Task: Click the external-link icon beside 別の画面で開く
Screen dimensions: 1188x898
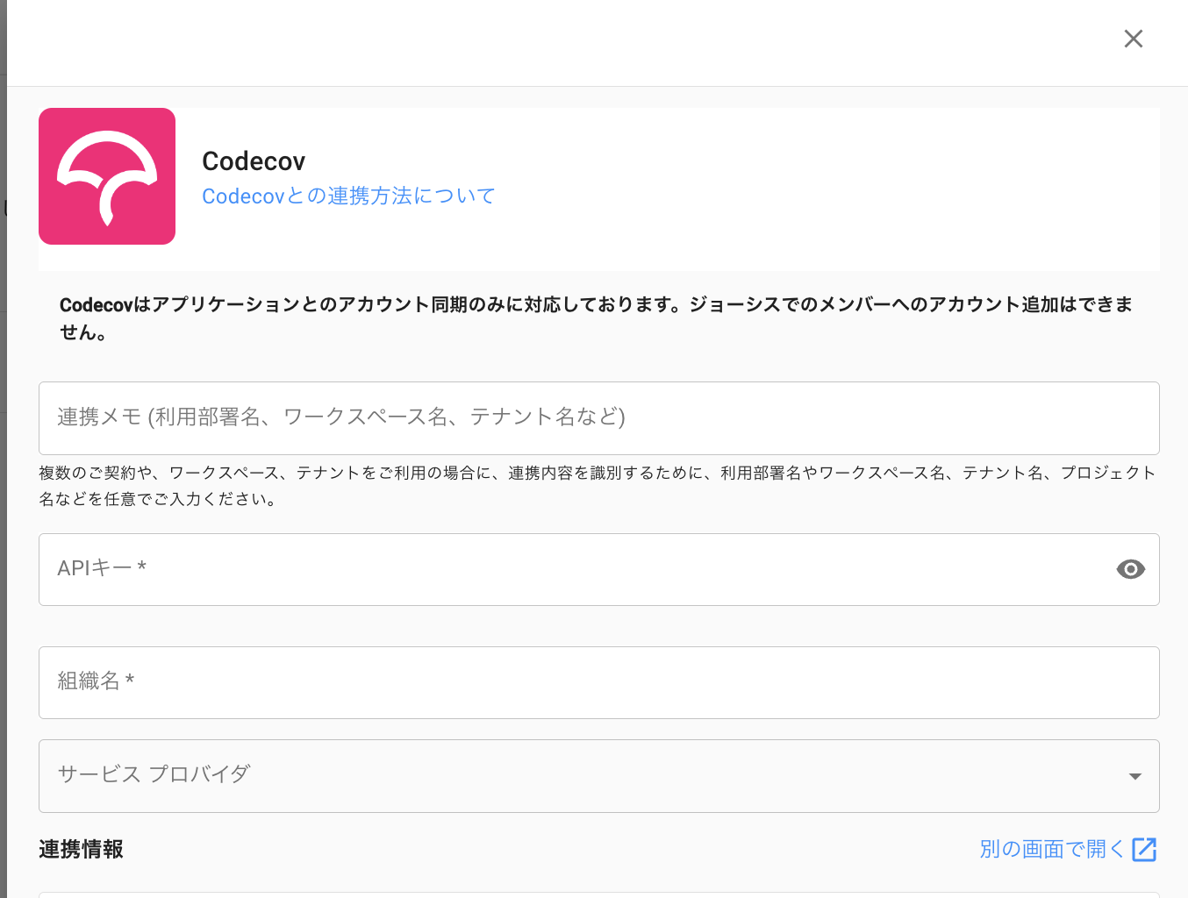Action: [1144, 849]
